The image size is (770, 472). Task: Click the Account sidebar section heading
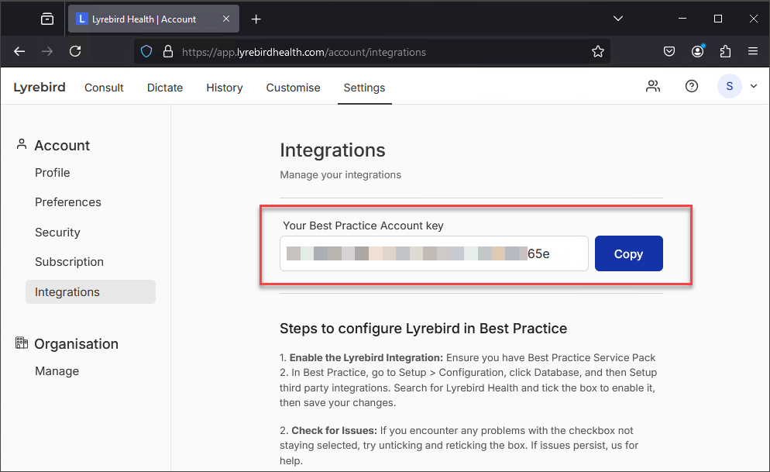click(62, 146)
